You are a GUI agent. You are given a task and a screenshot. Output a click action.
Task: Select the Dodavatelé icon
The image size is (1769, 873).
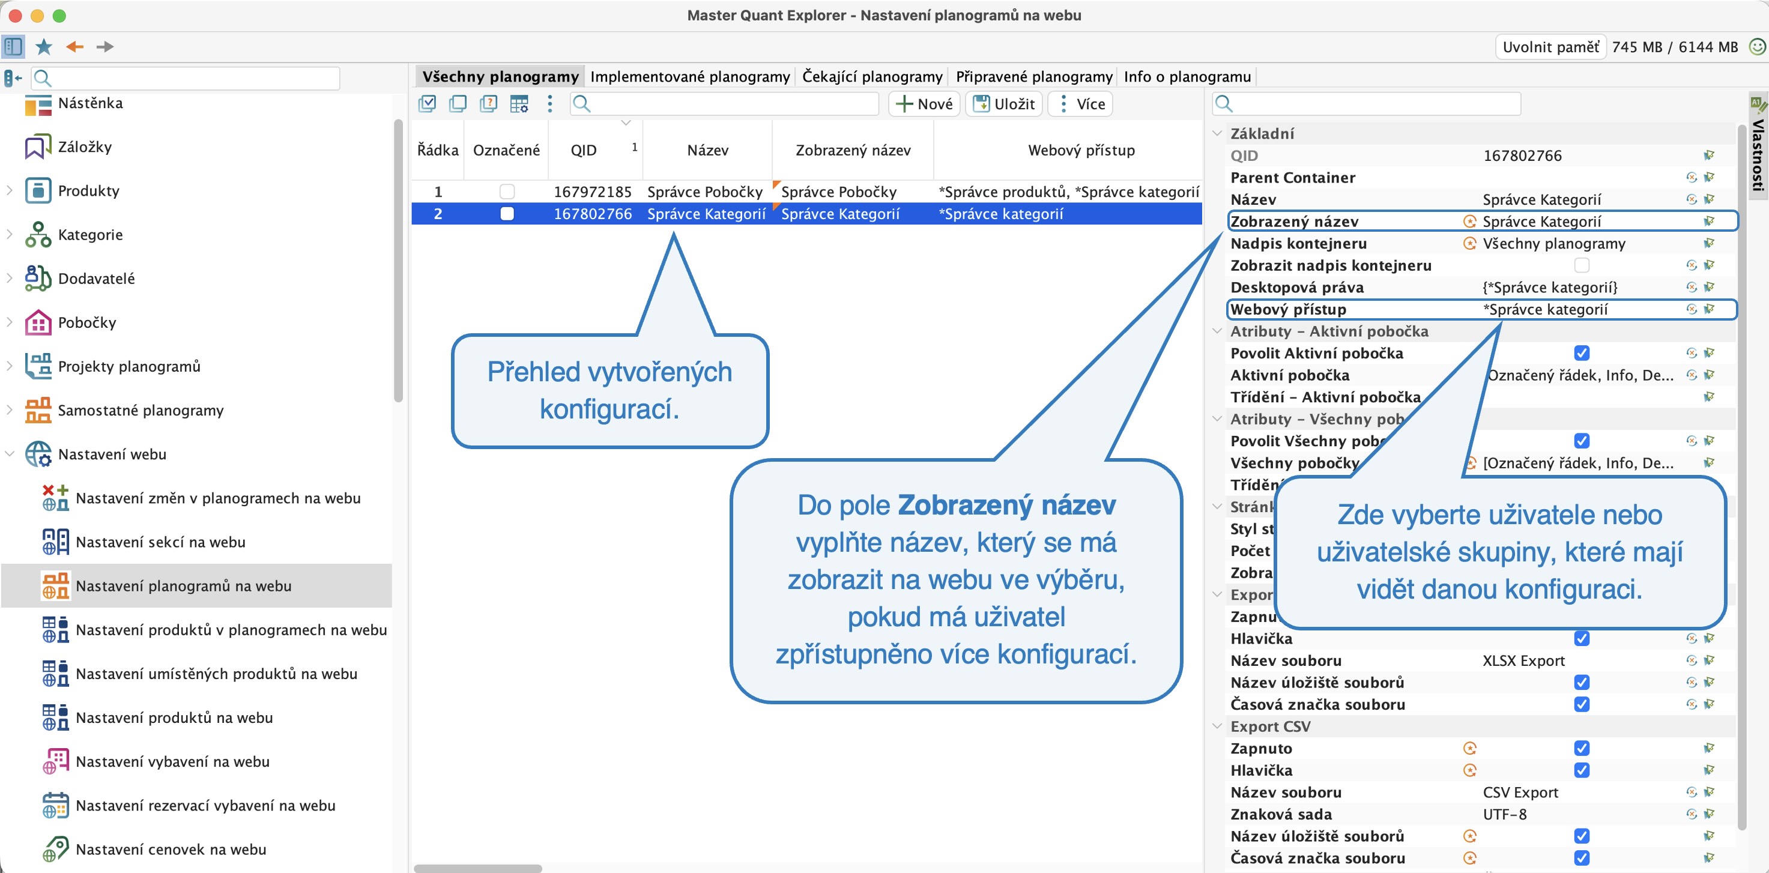pos(38,278)
